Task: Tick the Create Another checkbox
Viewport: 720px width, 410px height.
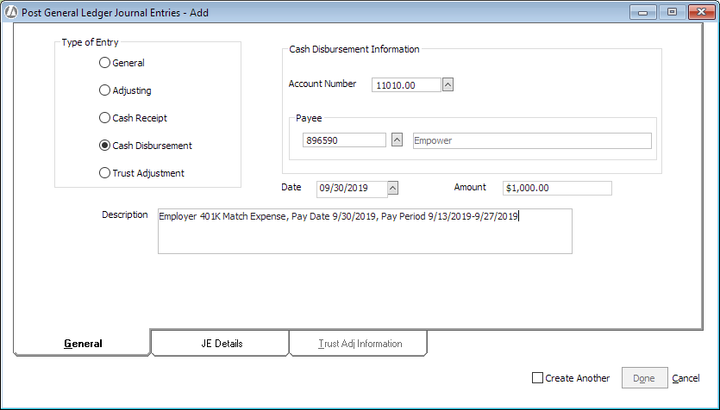Action: pos(537,378)
